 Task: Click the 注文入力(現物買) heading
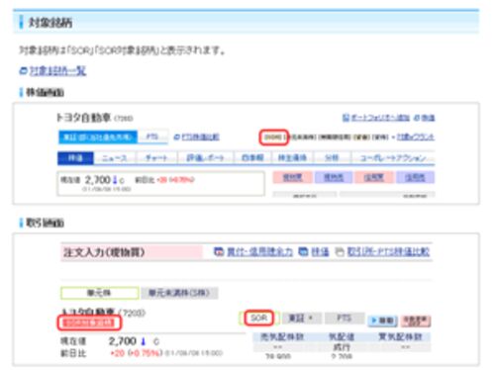pyautogui.click(x=104, y=252)
